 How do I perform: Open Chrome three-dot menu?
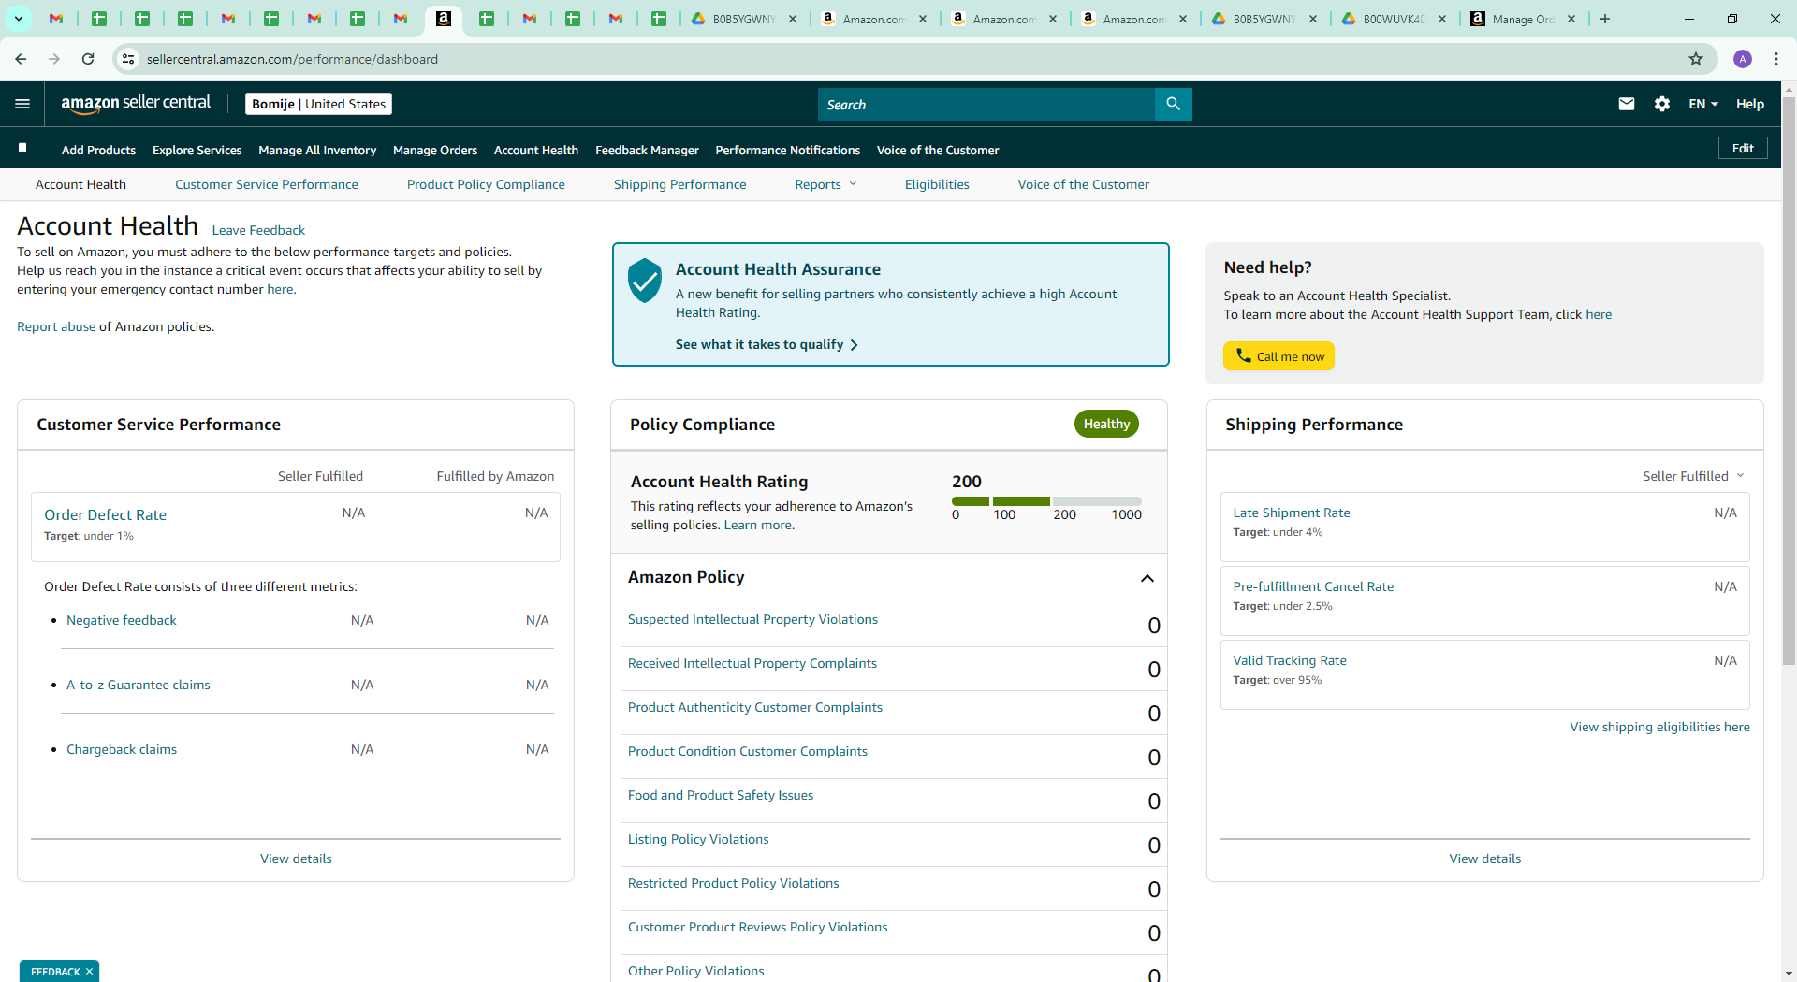[1776, 59]
